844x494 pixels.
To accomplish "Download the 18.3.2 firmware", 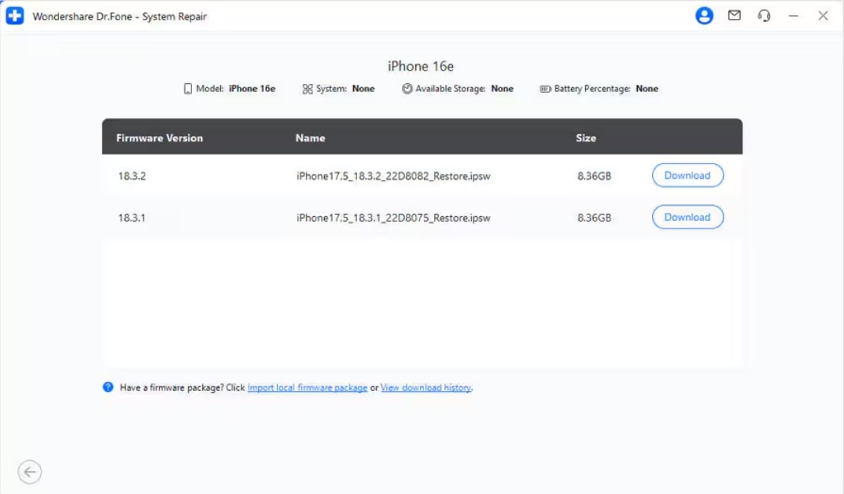I will (x=687, y=176).
